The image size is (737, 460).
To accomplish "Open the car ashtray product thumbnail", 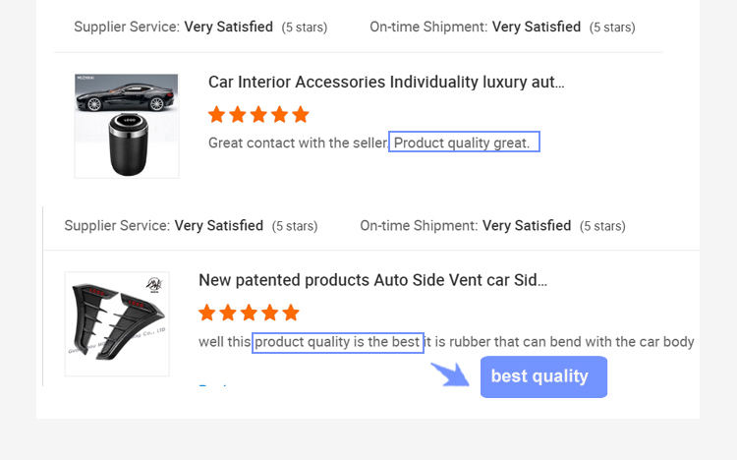I will [x=127, y=126].
